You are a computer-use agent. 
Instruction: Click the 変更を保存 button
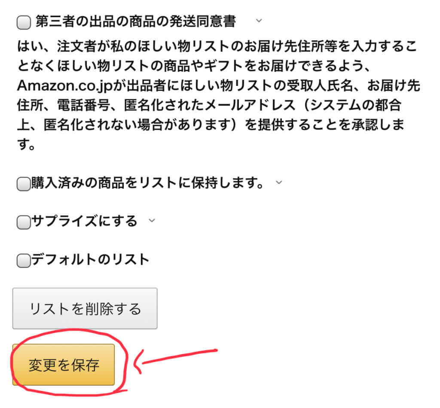tap(64, 365)
